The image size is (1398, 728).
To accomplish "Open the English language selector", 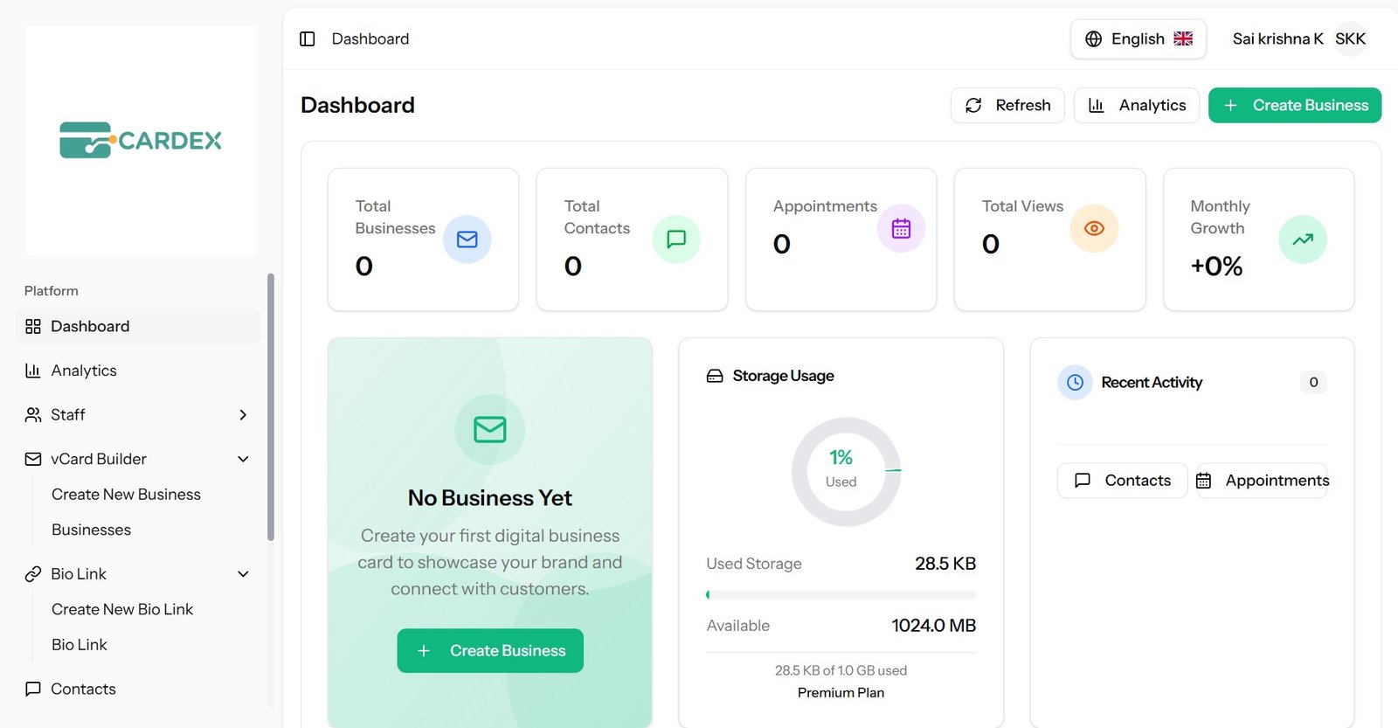I will pos(1138,38).
